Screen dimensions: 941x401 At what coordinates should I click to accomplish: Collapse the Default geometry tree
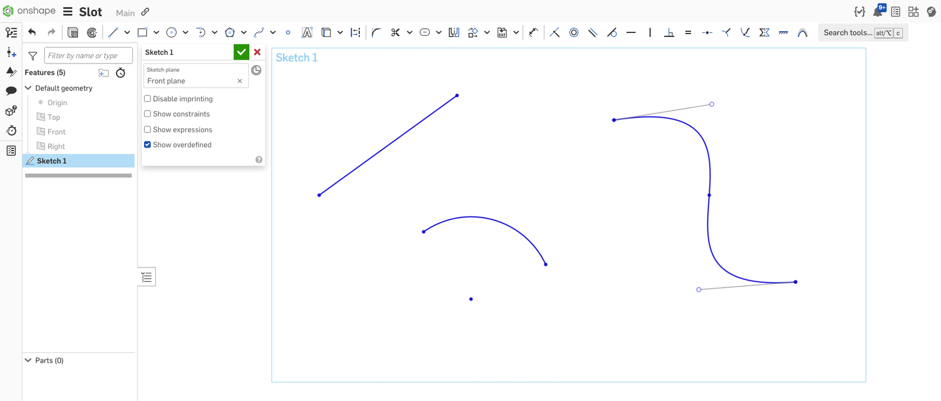click(x=28, y=88)
